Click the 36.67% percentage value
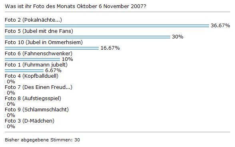235x147 pixels. (220, 25)
